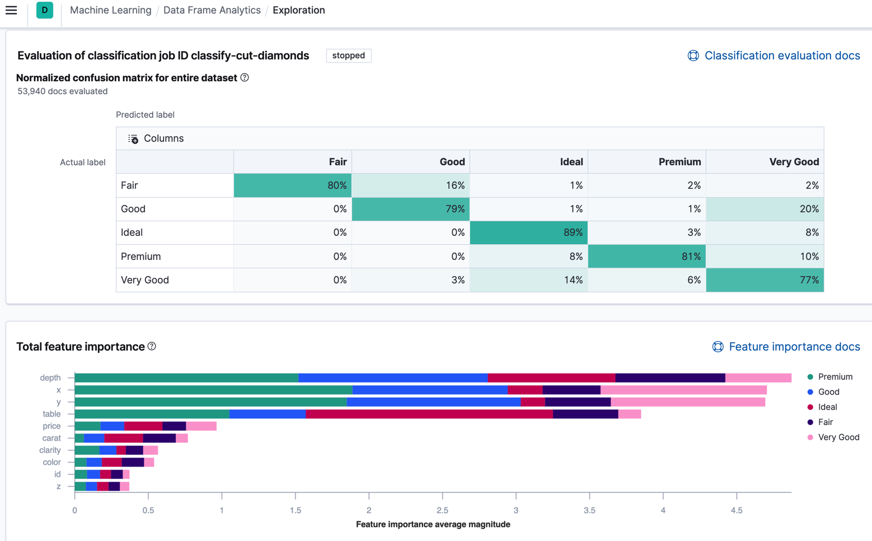Click the green D space avatar
The width and height of the screenshot is (872, 541).
[x=45, y=11]
